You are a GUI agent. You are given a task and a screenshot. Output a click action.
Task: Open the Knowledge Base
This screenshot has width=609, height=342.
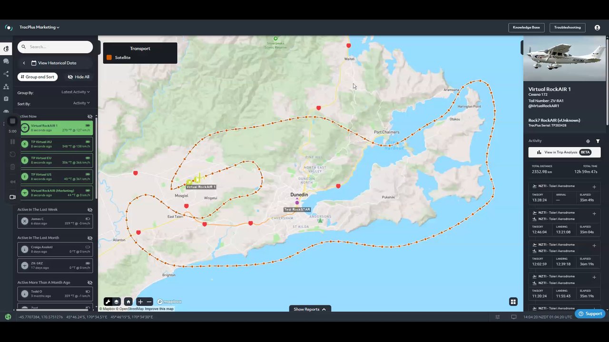[x=526, y=28]
